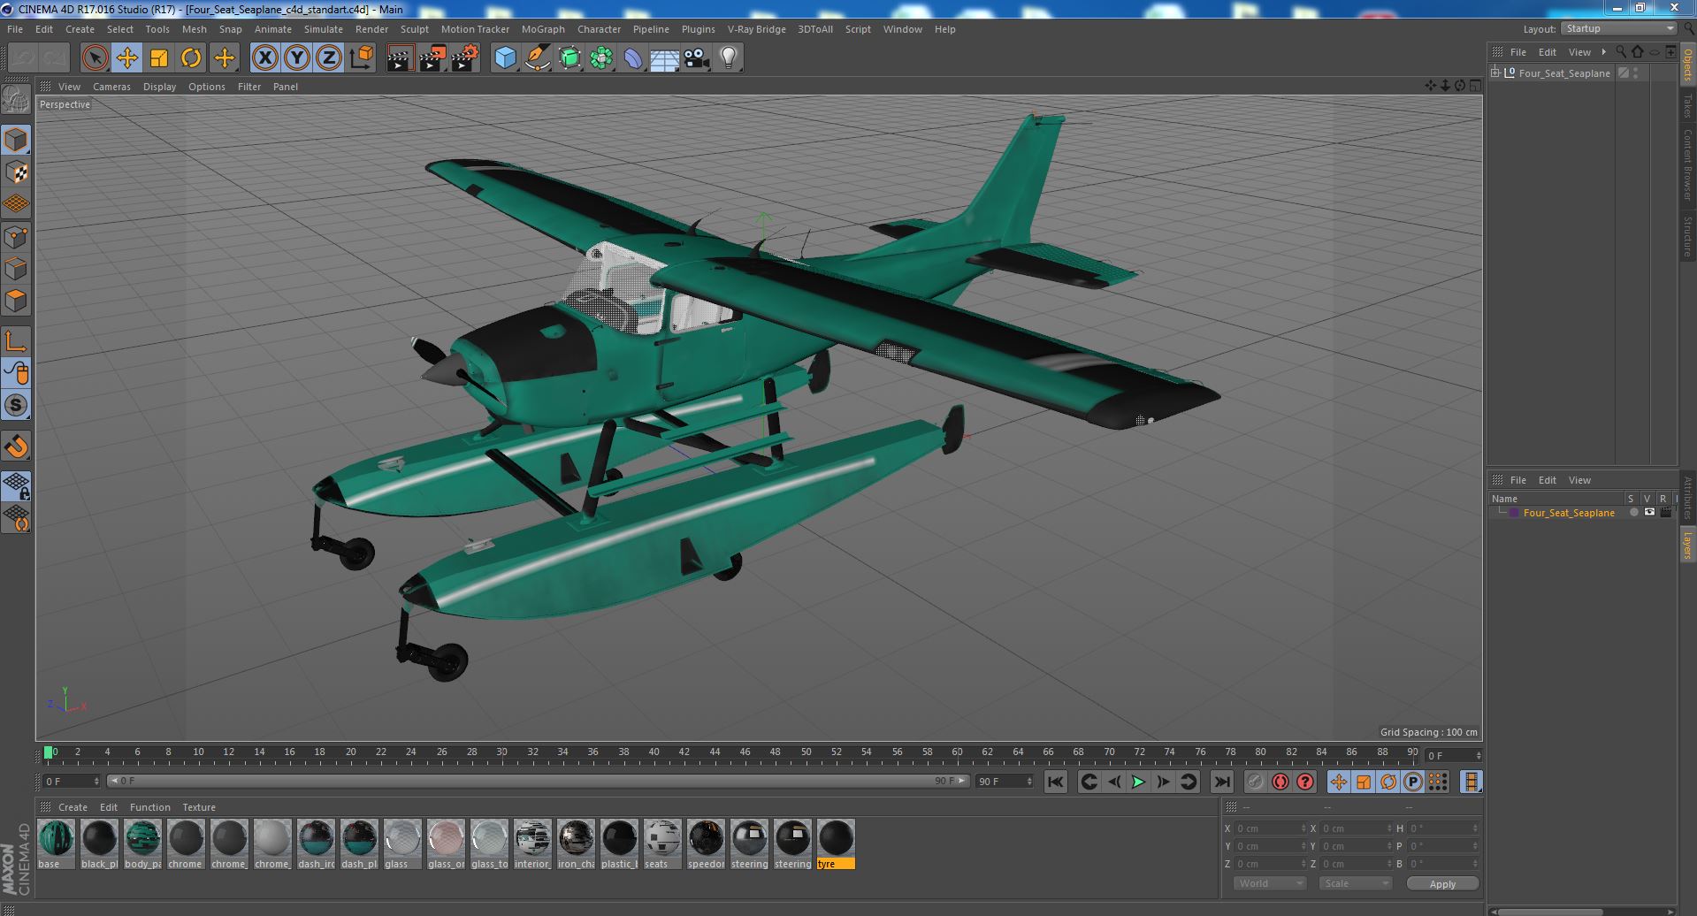The width and height of the screenshot is (1697, 916).
Task: Select the seats material swatch
Action: point(662,838)
